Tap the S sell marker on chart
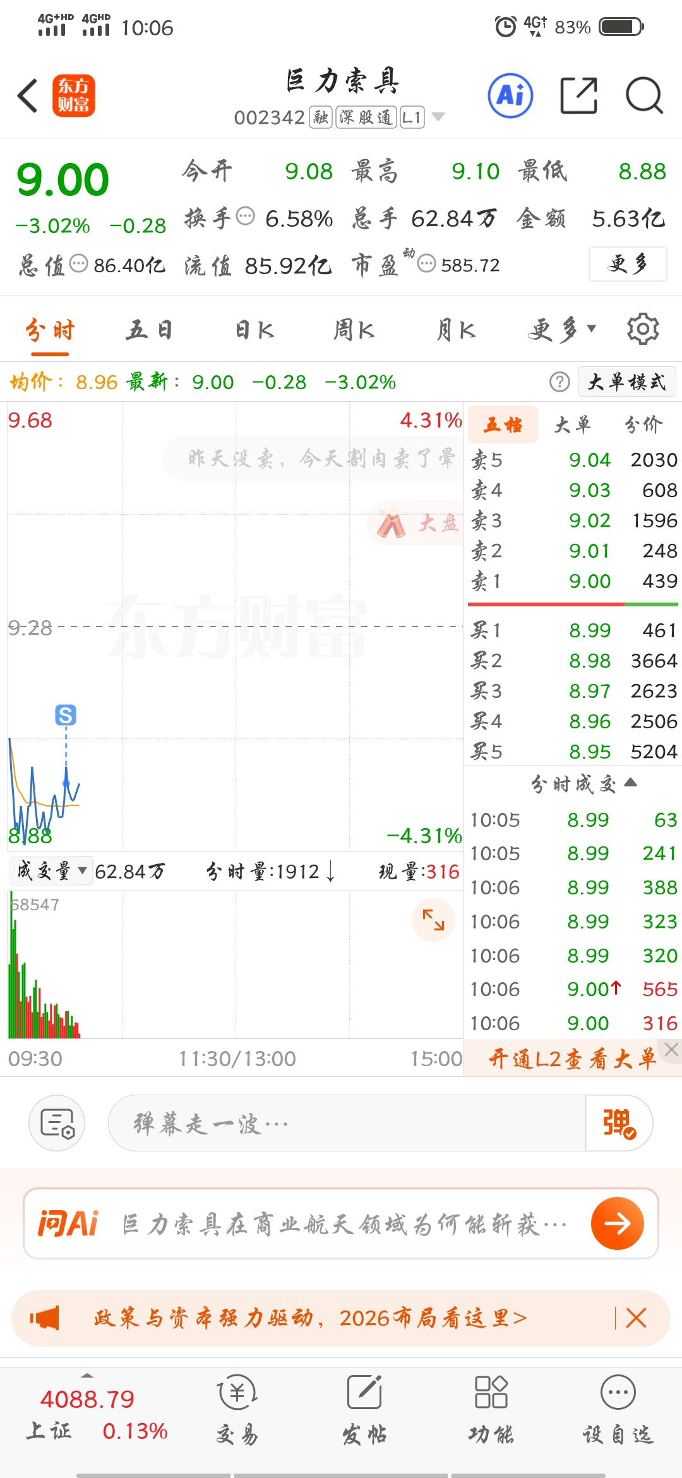Image resolution: width=682 pixels, height=1478 pixels. pyautogui.click(x=66, y=715)
